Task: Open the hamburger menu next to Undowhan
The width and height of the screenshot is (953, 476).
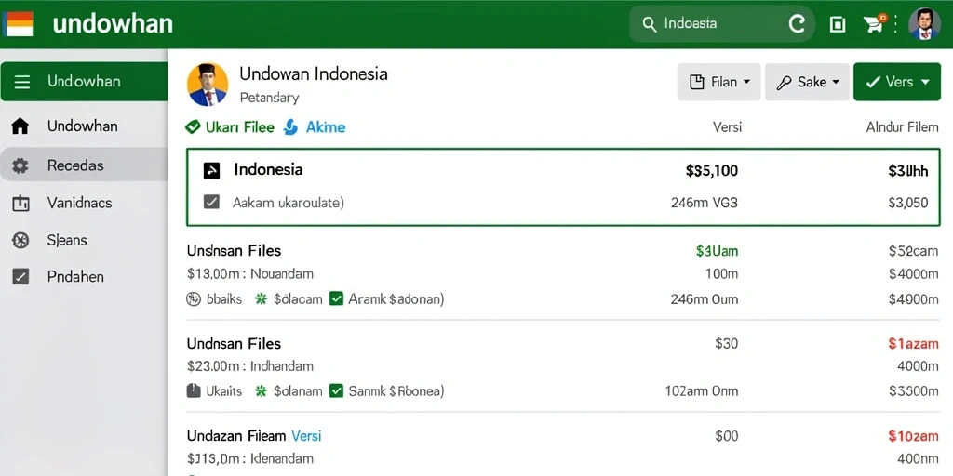Action: pyautogui.click(x=22, y=82)
